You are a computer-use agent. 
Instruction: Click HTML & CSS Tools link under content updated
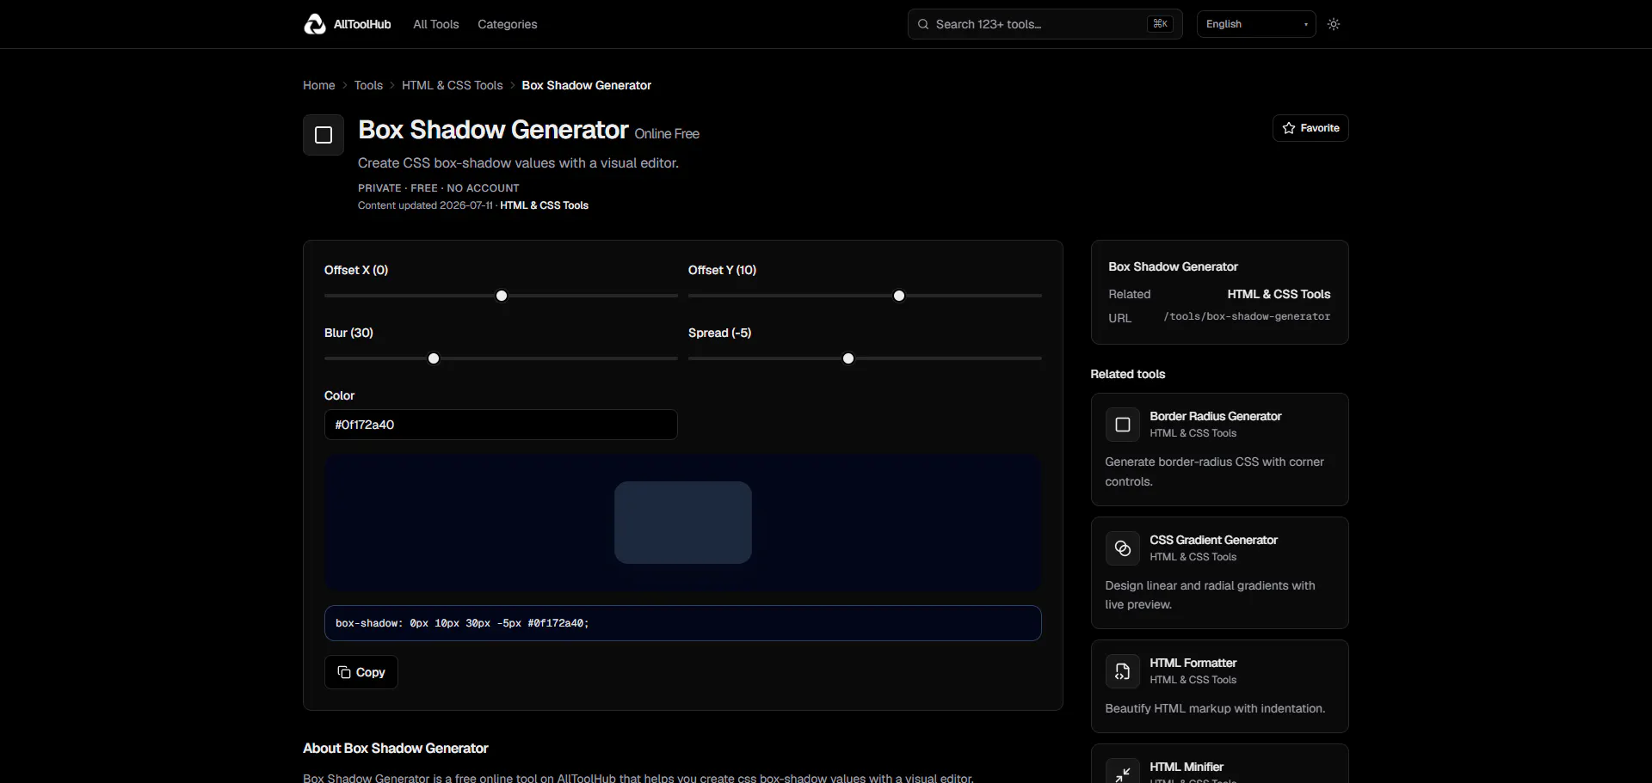click(545, 205)
